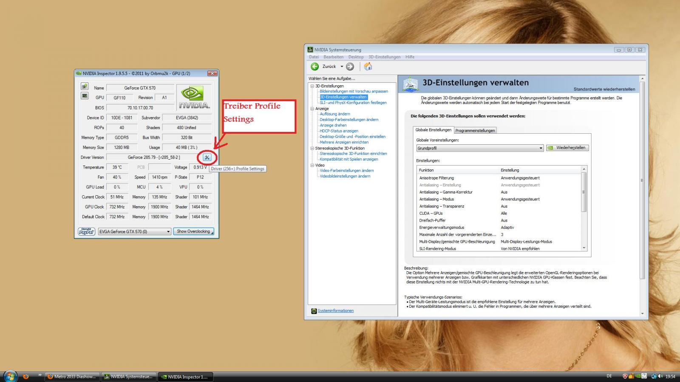The image size is (680, 382).
Task: Select the Antialiasing – Modus row
Action: [x=499, y=199]
